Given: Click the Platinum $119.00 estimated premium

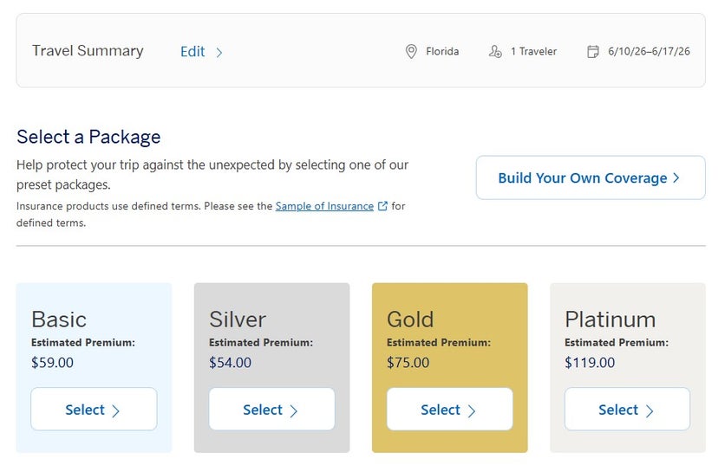Looking at the screenshot, I should coord(590,363).
